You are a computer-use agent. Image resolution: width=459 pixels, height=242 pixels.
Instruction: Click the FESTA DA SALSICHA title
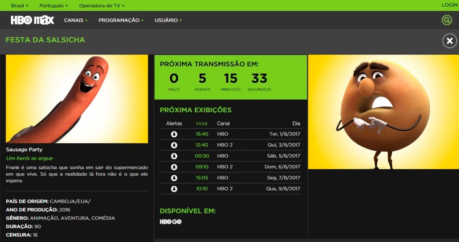click(x=45, y=40)
